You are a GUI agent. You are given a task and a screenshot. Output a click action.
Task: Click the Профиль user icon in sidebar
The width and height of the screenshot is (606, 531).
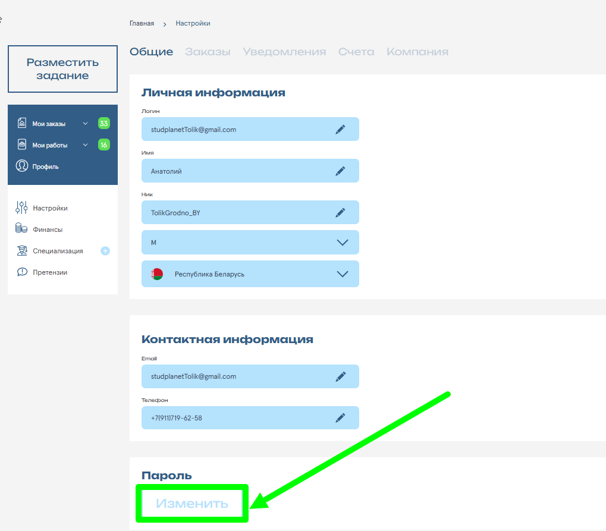[x=22, y=166]
